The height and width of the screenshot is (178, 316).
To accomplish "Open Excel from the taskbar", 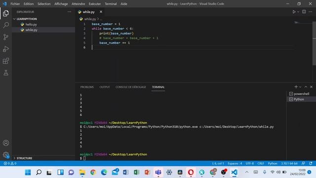I will [x=136, y=173].
